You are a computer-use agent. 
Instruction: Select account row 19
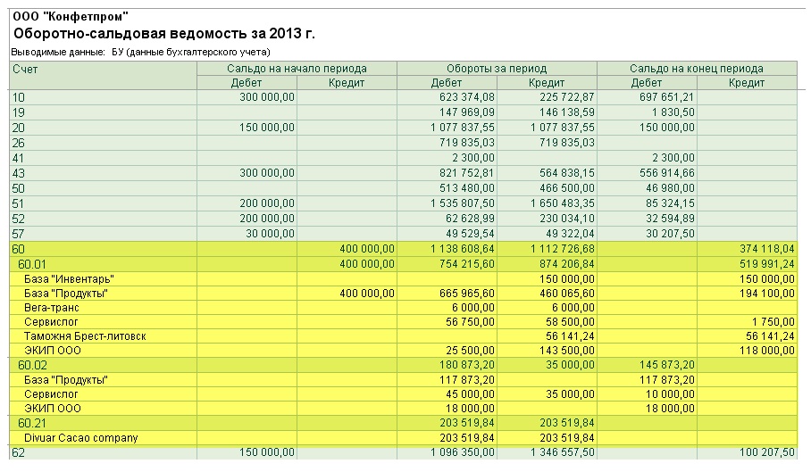[x=404, y=112]
